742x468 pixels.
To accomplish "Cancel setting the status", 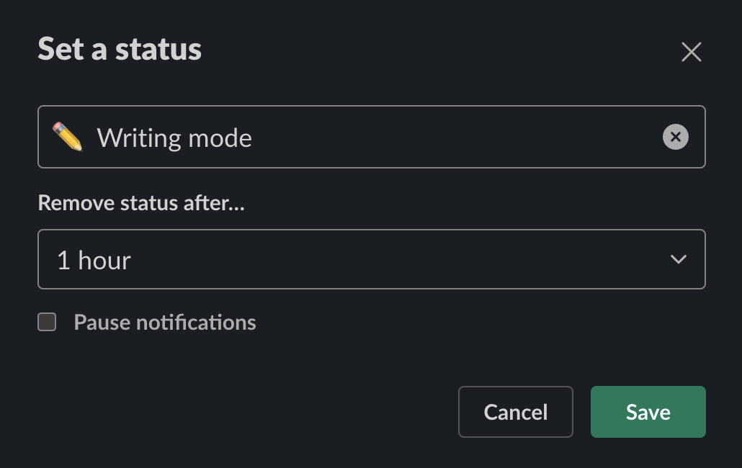I will tap(515, 411).
